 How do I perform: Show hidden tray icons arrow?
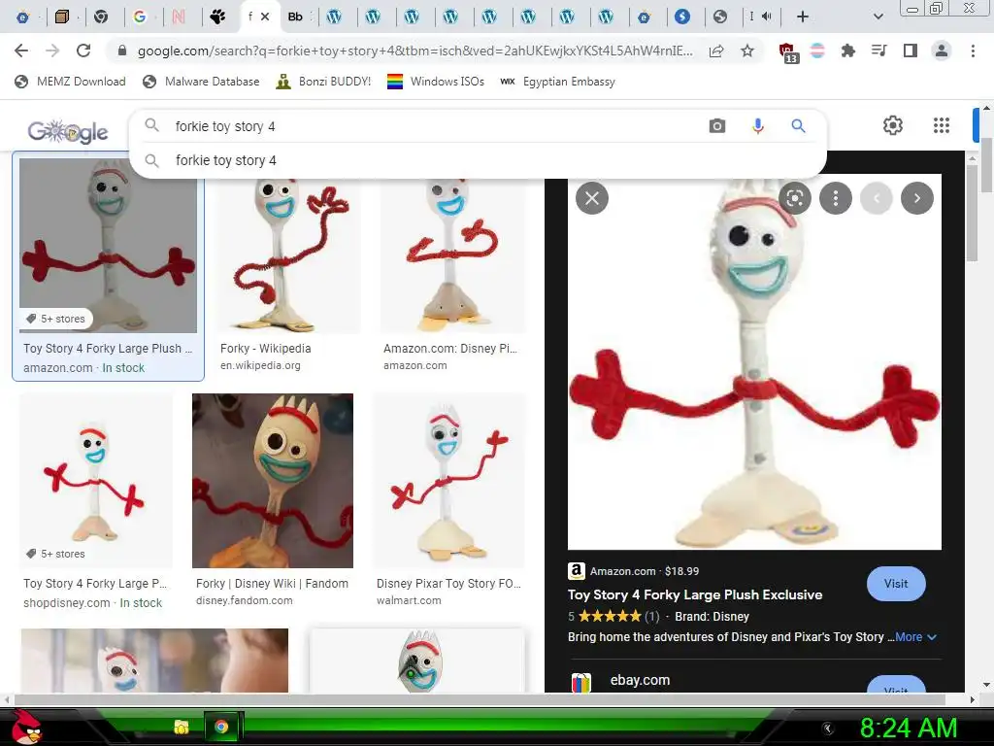[827, 729]
